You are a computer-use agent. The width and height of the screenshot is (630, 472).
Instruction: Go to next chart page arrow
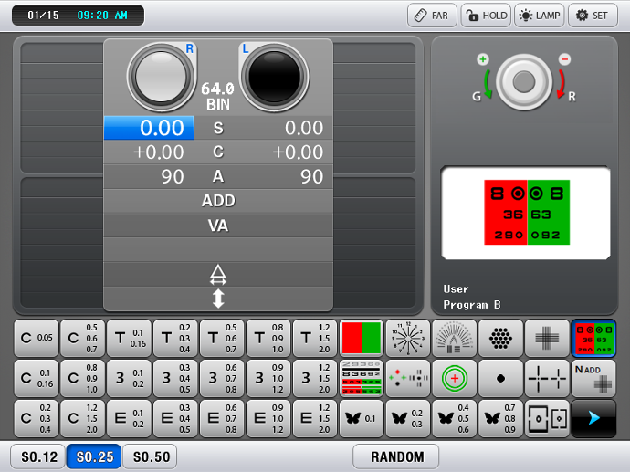(x=593, y=419)
